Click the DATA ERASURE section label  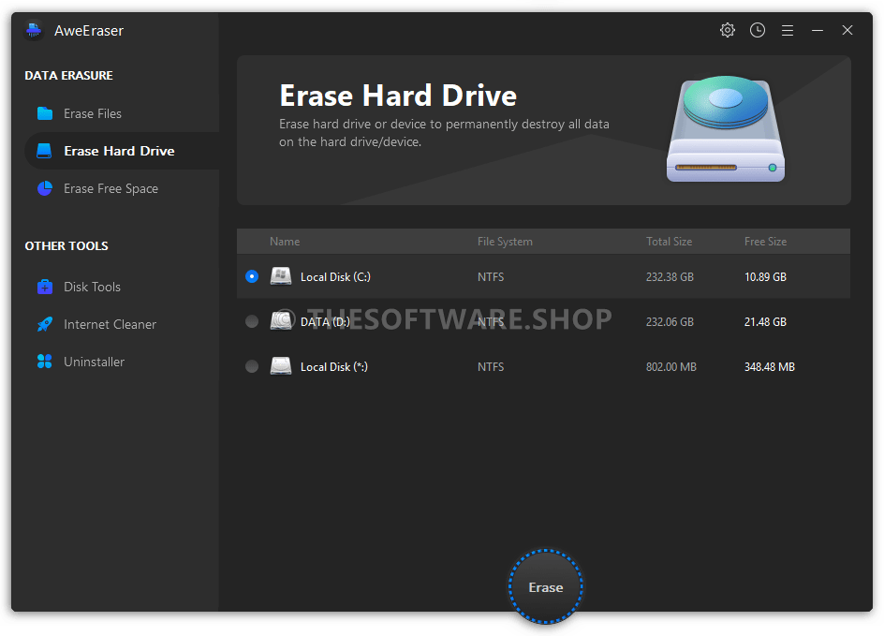[x=68, y=75]
